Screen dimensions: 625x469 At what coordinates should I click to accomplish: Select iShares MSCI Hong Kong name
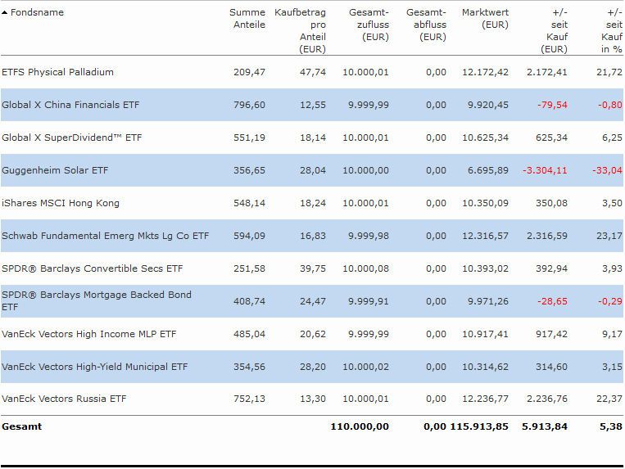[61, 203]
